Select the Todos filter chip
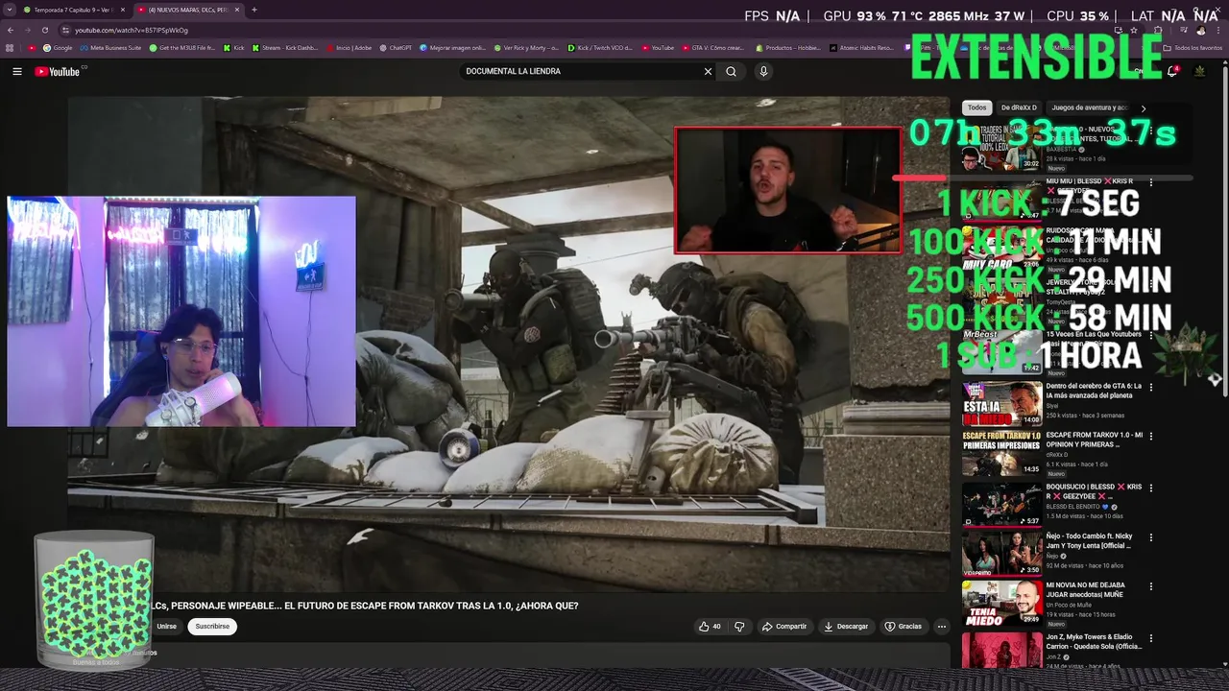The image size is (1229, 691). tap(976, 107)
